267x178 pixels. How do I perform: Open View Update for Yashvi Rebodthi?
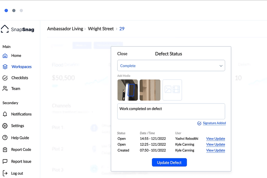(215, 139)
